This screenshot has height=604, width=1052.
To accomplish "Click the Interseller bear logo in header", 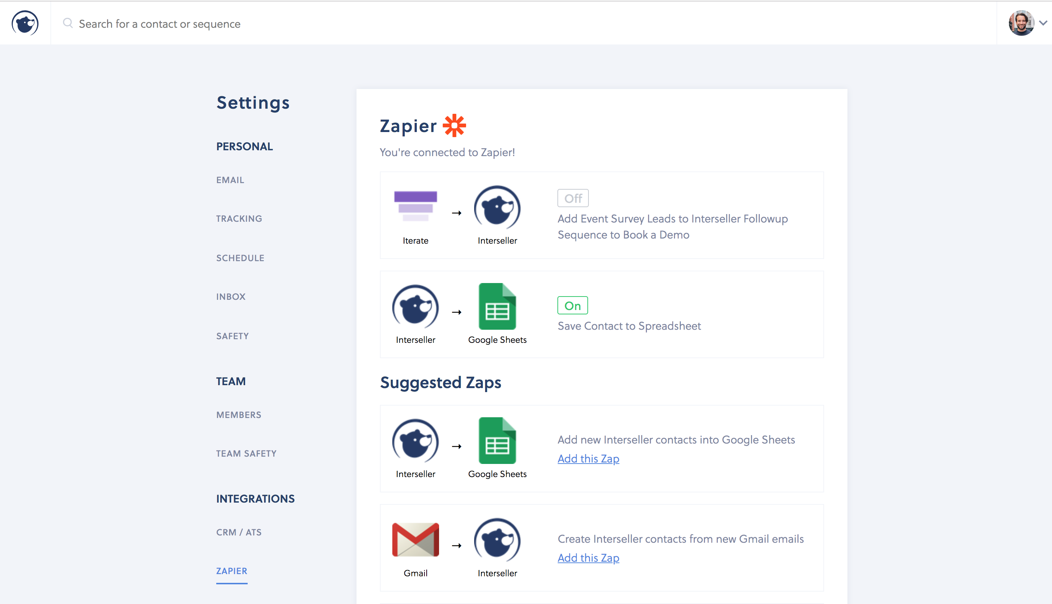I will coord(25,23).
